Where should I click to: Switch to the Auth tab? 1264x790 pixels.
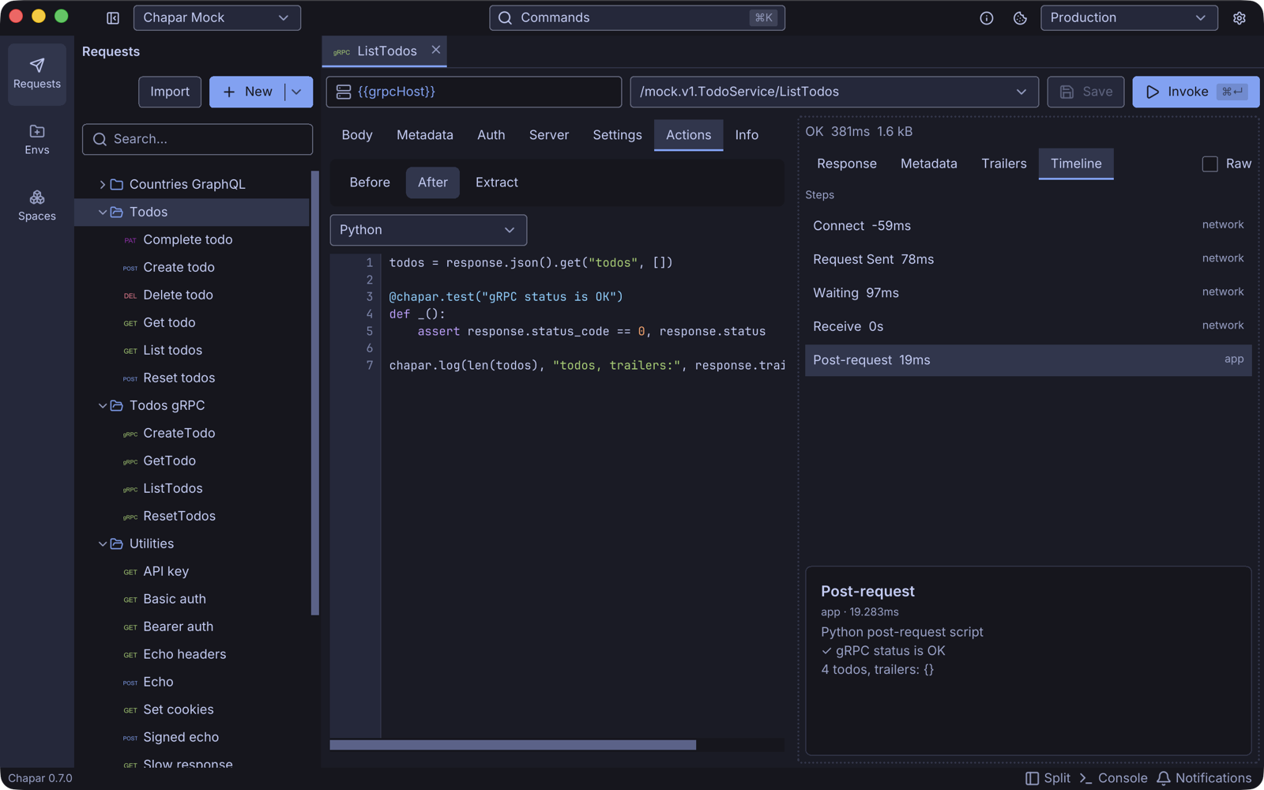[491, 135]
